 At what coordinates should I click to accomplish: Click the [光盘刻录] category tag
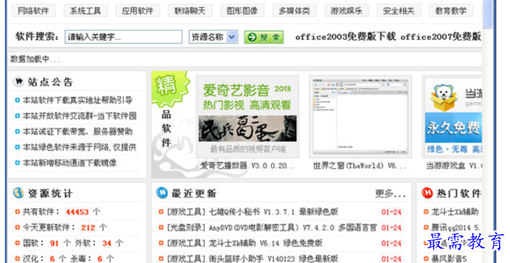coord(186,227)
